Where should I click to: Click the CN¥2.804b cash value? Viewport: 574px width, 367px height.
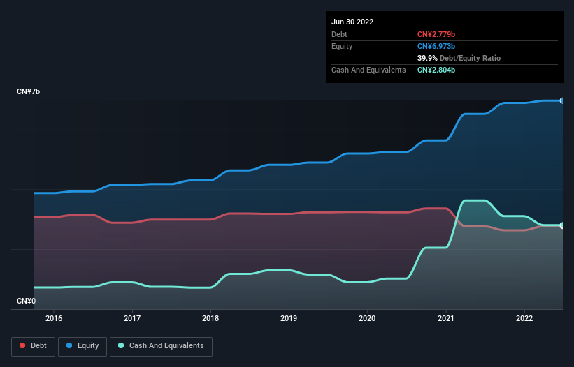pyautogui.click(x=436, y=70)
